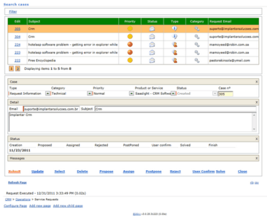Click the Email input field
The width and height of the screenshot is (267, 217).
pos(52,109)
